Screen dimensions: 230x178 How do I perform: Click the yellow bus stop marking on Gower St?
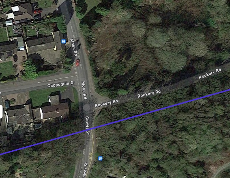tap(90, 156)
